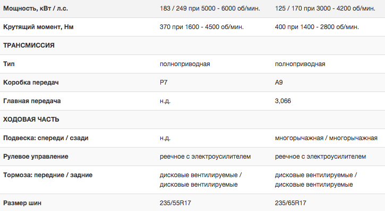Select the P7 gearbox value
385x211 pixels.
[164, 82]
